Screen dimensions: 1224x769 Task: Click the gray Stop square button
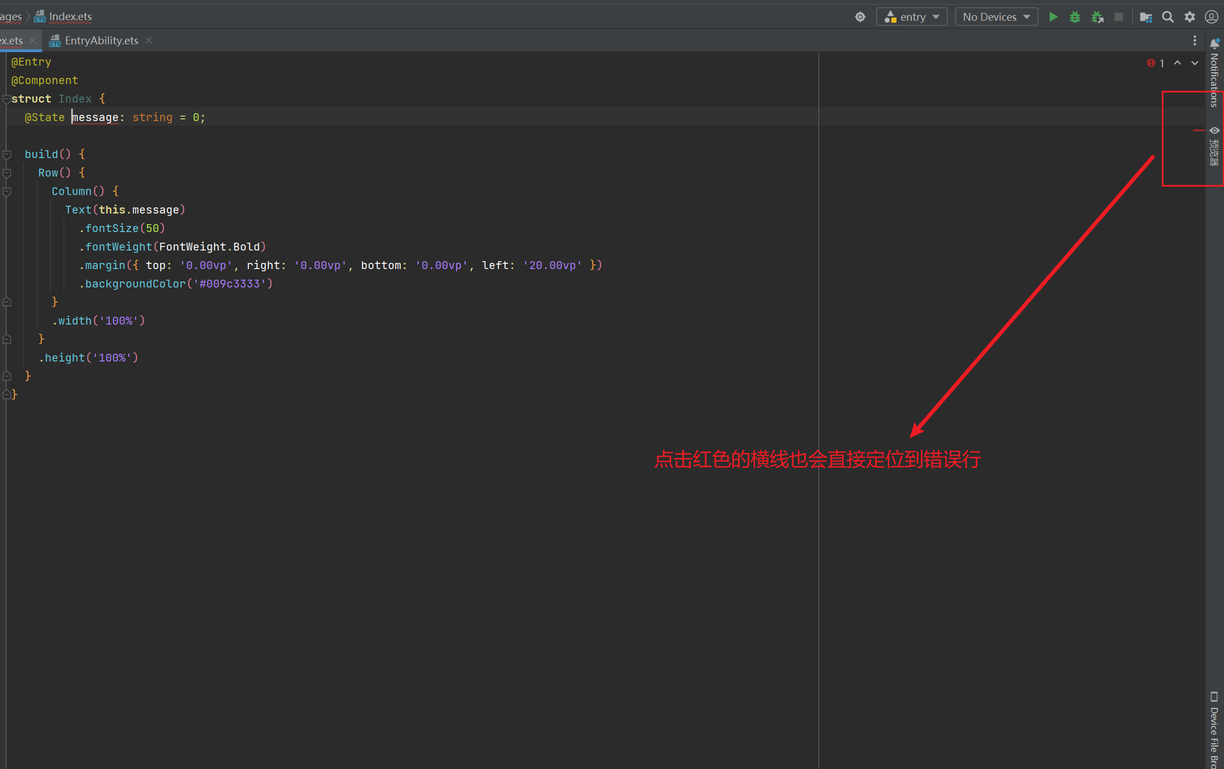point(1118,17)
